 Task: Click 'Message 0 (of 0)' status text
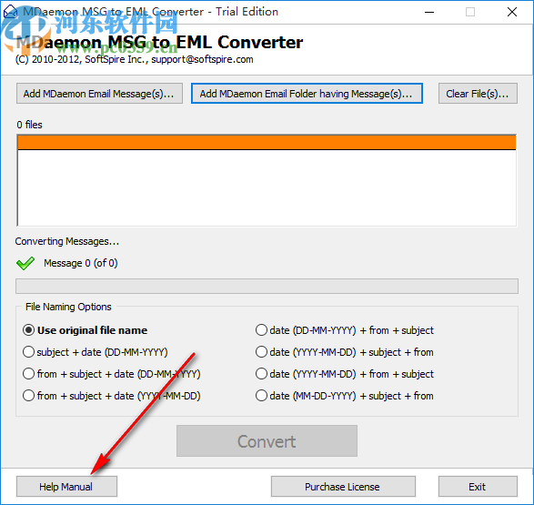pyautogui.click(x=81, y=263)
